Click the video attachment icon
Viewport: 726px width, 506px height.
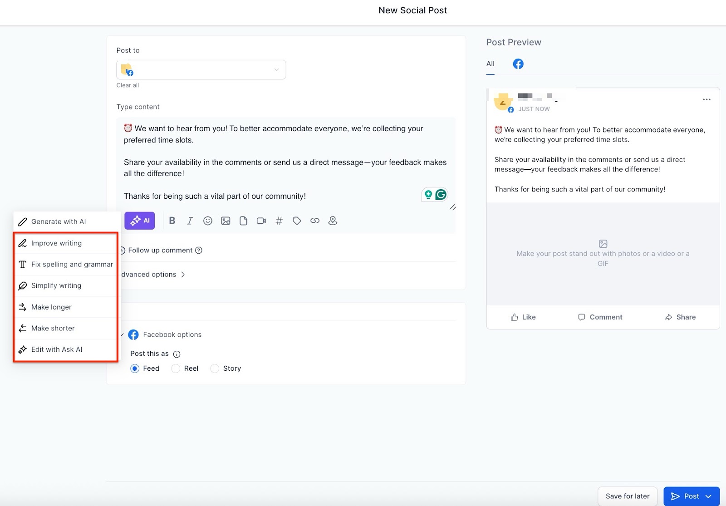(x=261, y=221)
